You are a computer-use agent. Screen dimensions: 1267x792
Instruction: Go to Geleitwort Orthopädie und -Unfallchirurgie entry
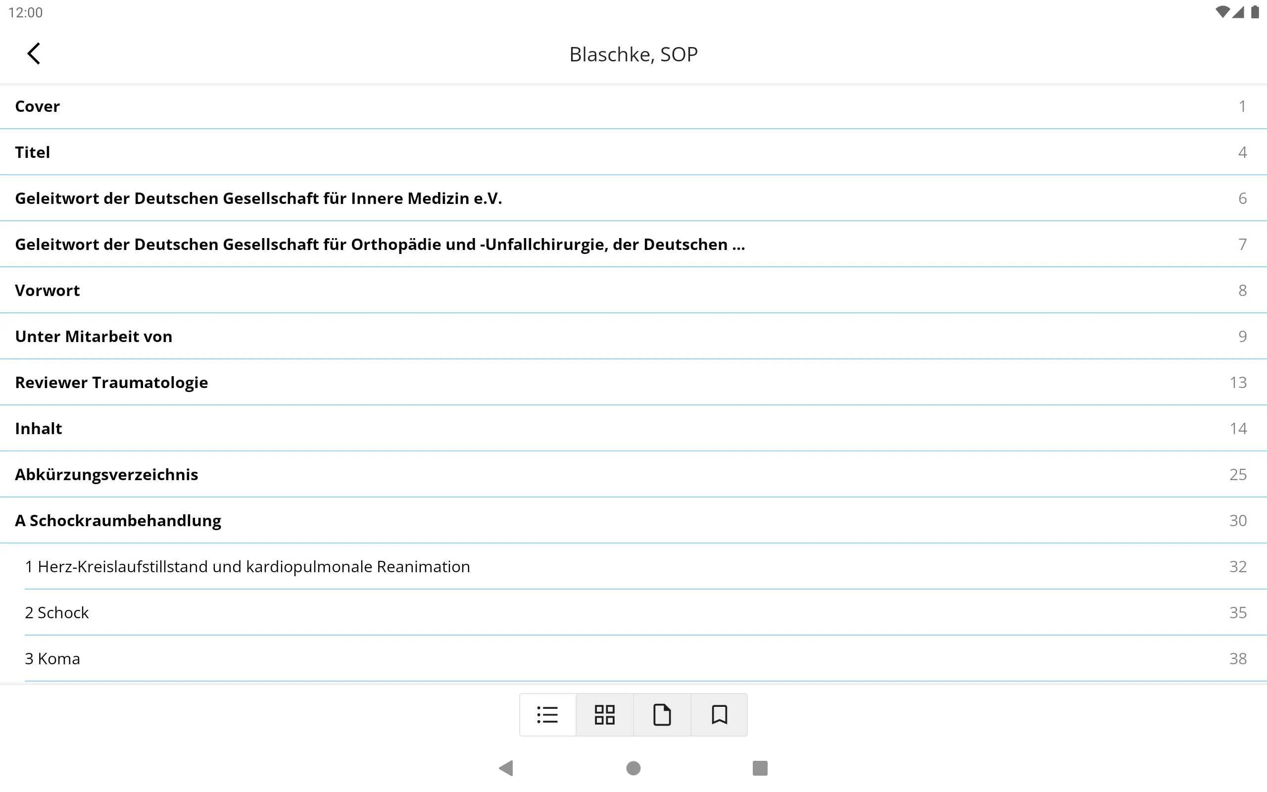click(633, 245)
